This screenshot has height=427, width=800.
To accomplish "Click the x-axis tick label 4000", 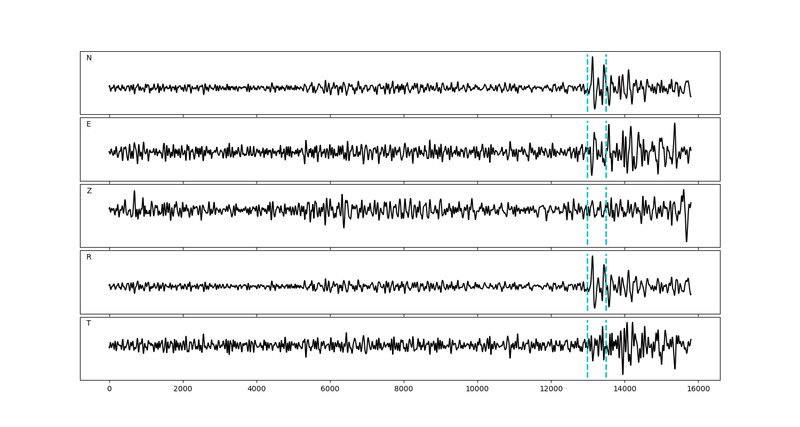I will tap(257, 389).
